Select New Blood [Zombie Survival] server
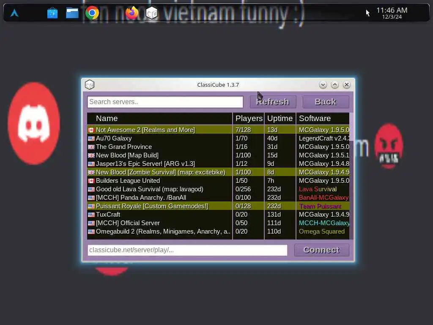This screenshot has width=433, height=325. click(218, 172)
